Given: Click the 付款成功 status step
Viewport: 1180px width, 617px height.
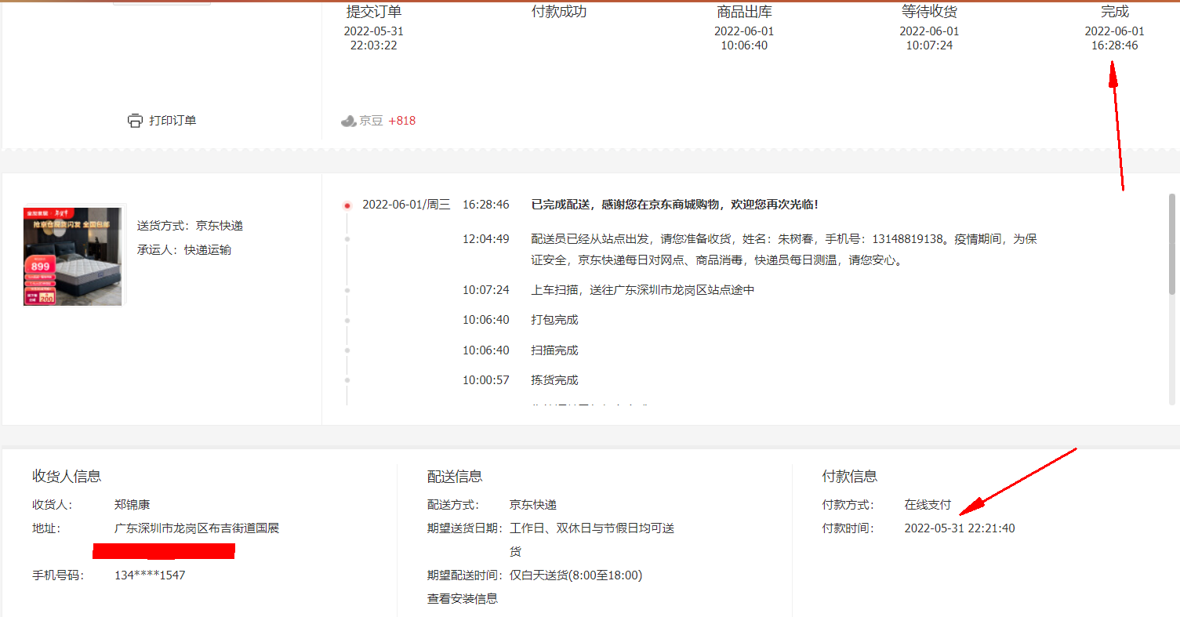Looking at the screenshot, I should (559, 12).
